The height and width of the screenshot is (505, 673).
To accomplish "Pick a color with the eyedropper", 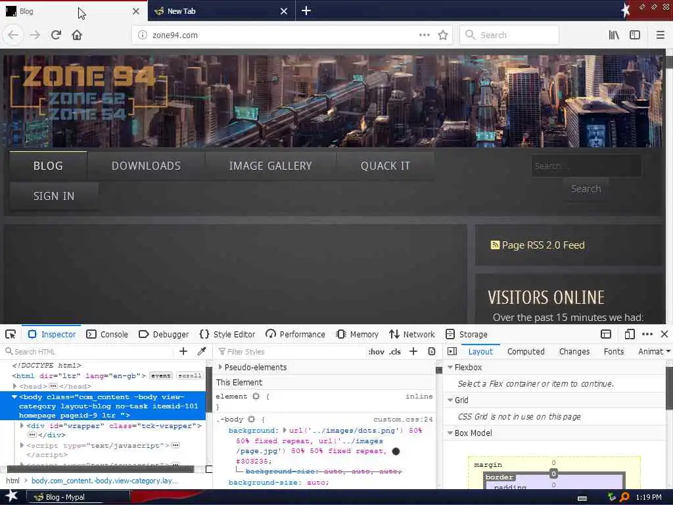I will (x=202, y=351).
